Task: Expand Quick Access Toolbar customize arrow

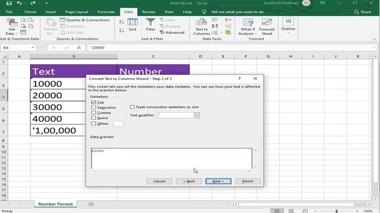Action: tap(46, 4)
